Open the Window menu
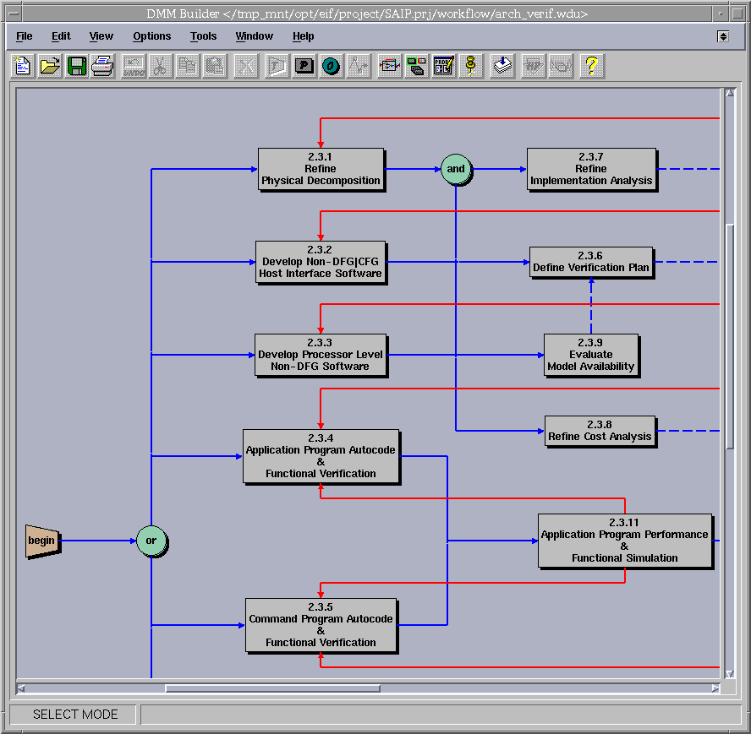The height and width of the screenshot is (734, 751). coord(254,36)
